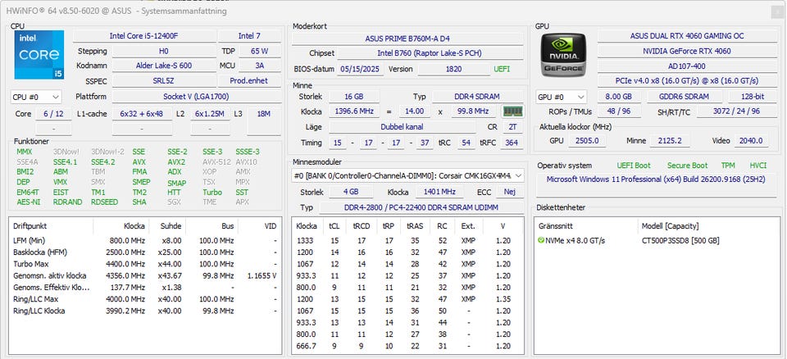
Task: Click the GPU clock value 2505.0
Action: [587, 141]
